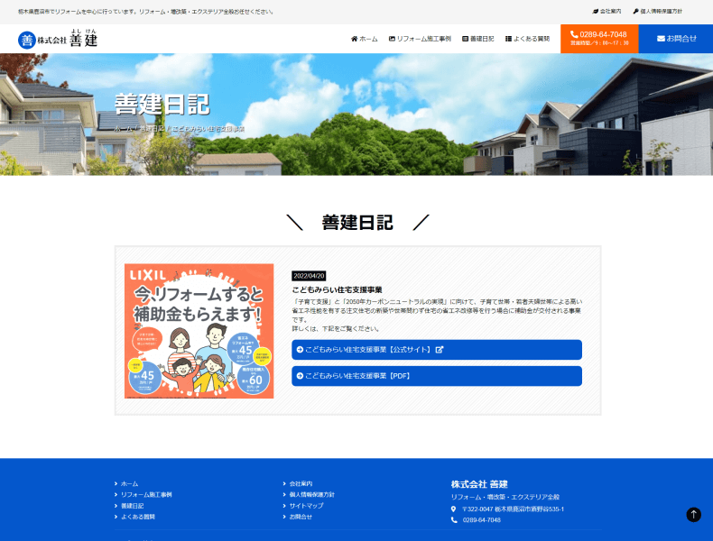Open the 会社案内 link in the top bar
713x541 pixels.
[607, 12]
